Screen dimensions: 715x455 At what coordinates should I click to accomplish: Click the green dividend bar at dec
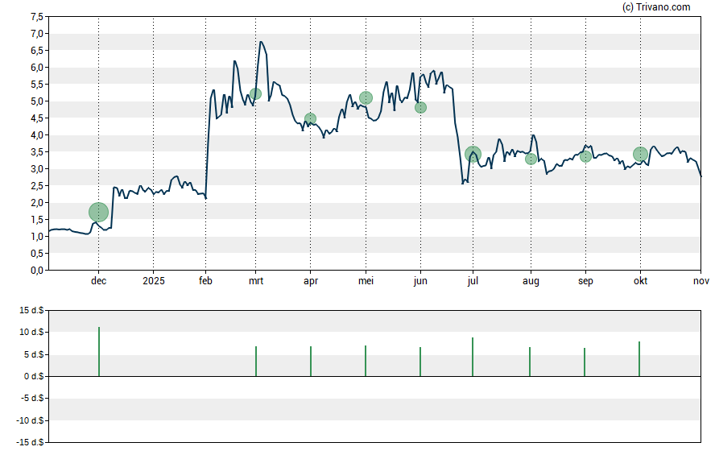point(99,351)
